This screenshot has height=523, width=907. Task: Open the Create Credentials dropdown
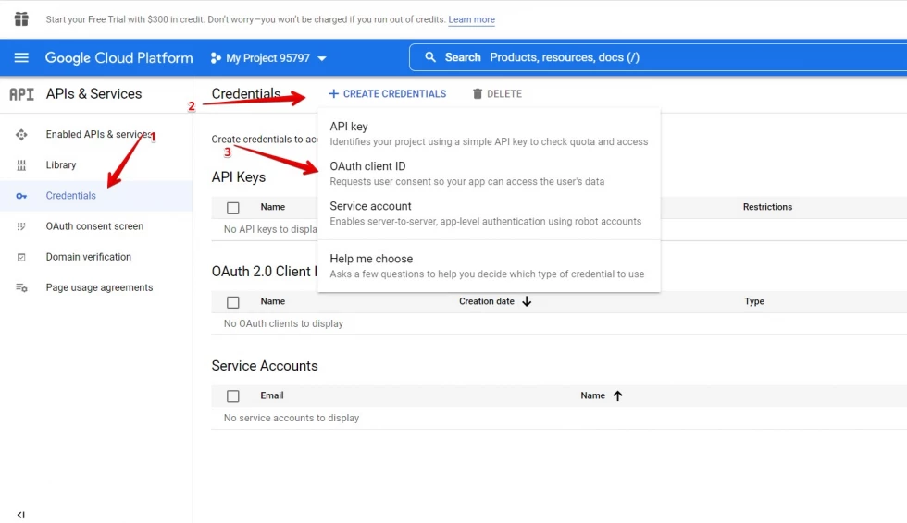387,94
